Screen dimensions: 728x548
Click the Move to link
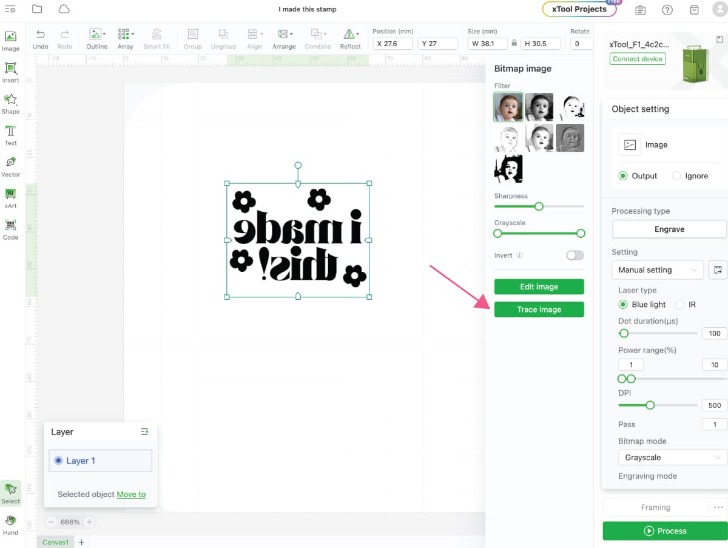coord(131,494)
